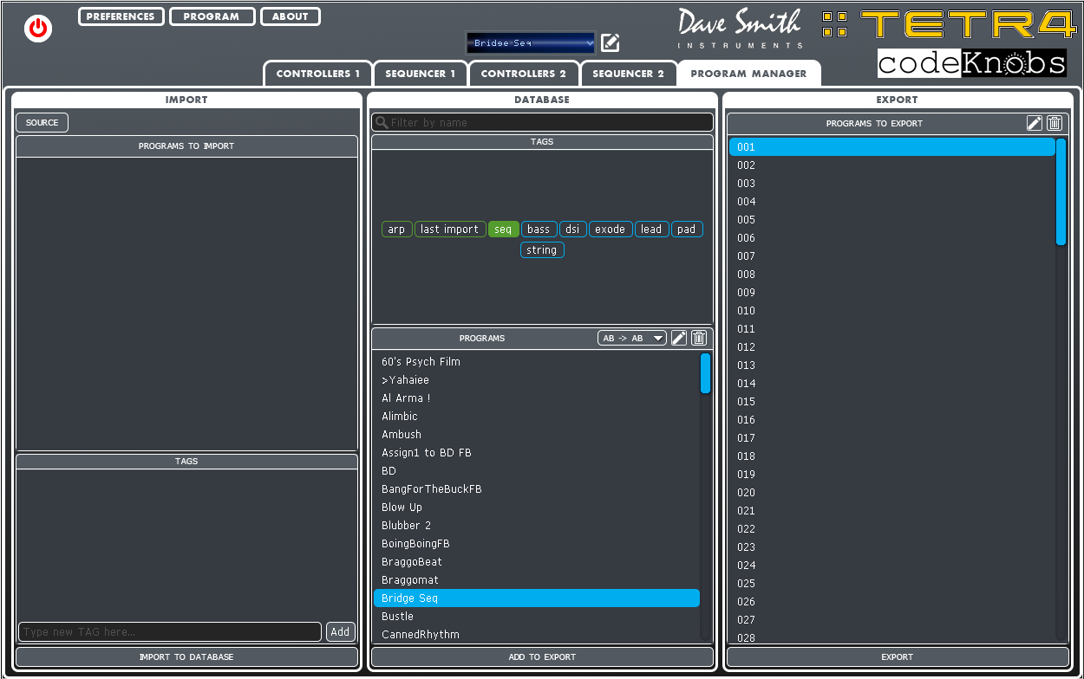Select program BangForTheBuckFB
The height and width of the screenshot is (679, 1084).
(x=537, y=489)
